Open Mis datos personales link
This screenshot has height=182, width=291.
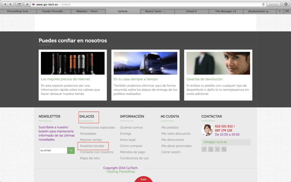(176, 146)
